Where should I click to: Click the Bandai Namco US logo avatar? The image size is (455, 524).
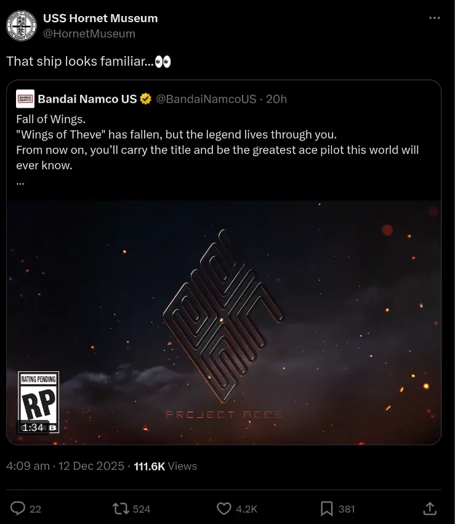tap(25, 99)
